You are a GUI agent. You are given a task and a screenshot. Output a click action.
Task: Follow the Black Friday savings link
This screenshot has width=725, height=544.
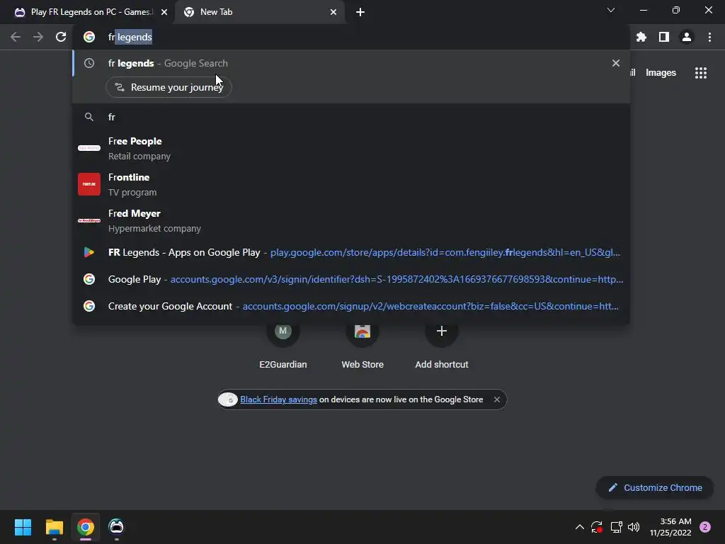click(x=278, y=399)
